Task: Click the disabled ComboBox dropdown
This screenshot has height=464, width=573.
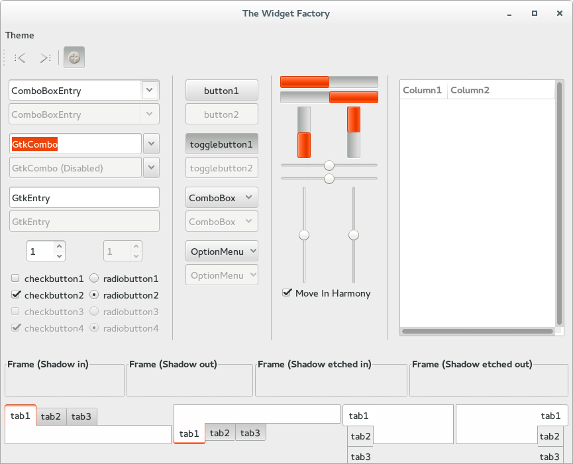Action: click(221, 221)
